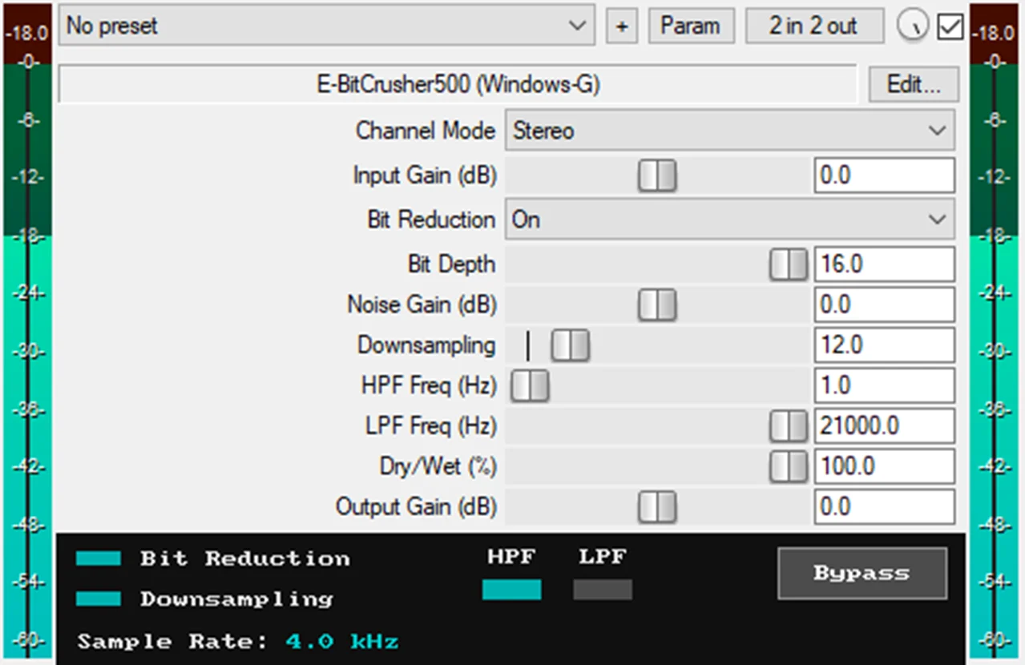Image resolution: width=1025 pixels, height=665 pixels.
Task: Click the Downsampling value field showing 12.0
Action: 885,345
